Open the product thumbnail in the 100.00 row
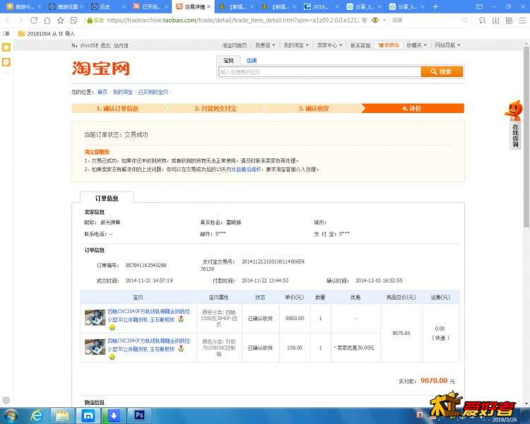Image resolution: width=530 pixels, height=424 pixels. pyautogui.click(x=95, y=347)
